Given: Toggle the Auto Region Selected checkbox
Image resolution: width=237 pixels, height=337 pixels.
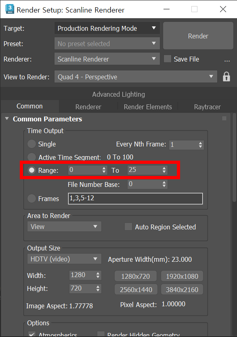Looking at the screenshot, I should click(128, 227).
